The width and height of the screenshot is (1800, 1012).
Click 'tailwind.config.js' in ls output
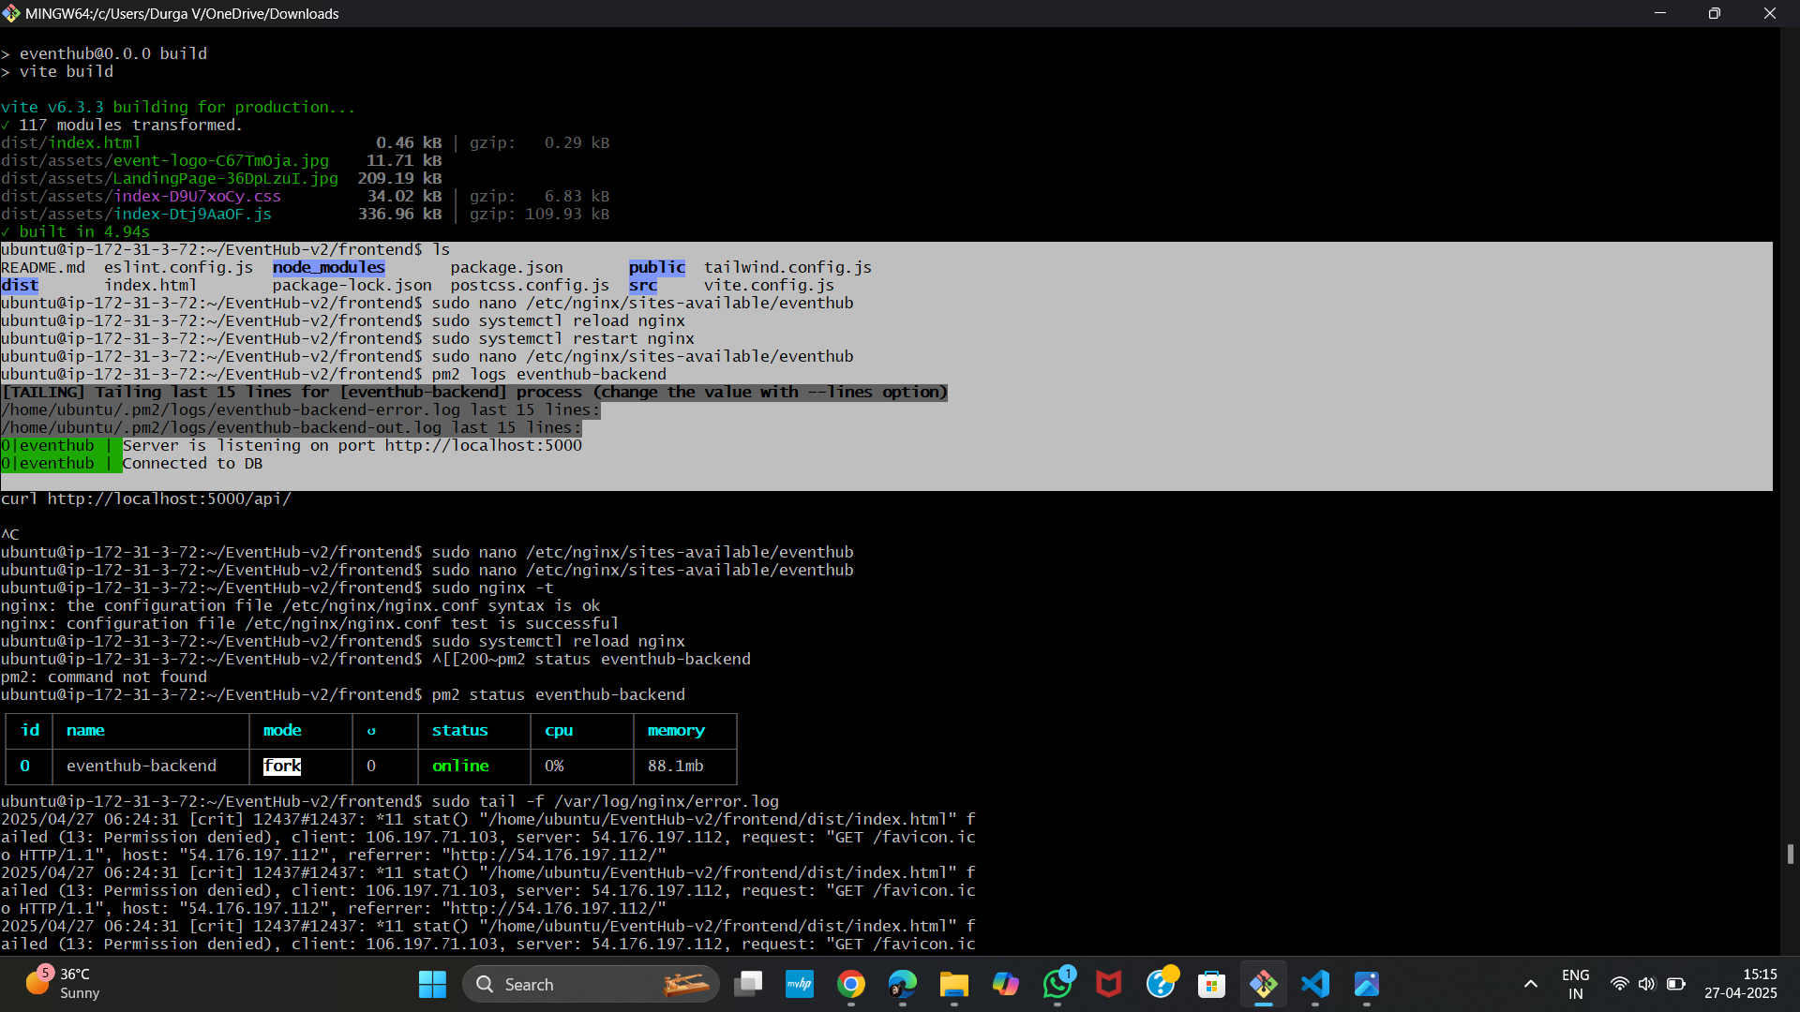(788, 267)
